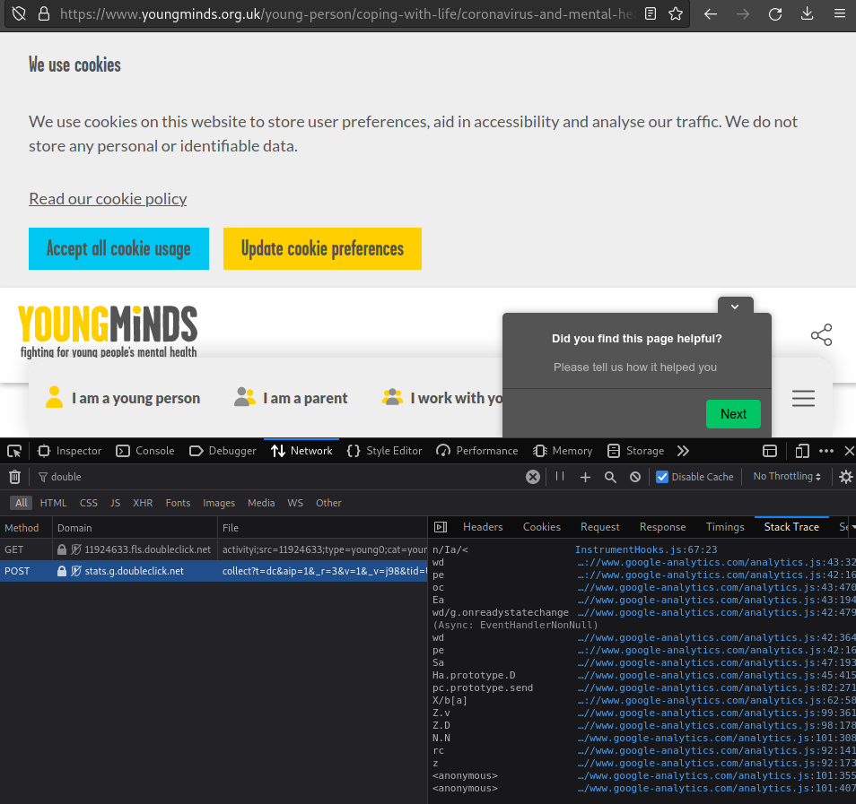Collapse the request details pane toggle
The height and width of the screenshot is (804, 856).
point(441,527)
